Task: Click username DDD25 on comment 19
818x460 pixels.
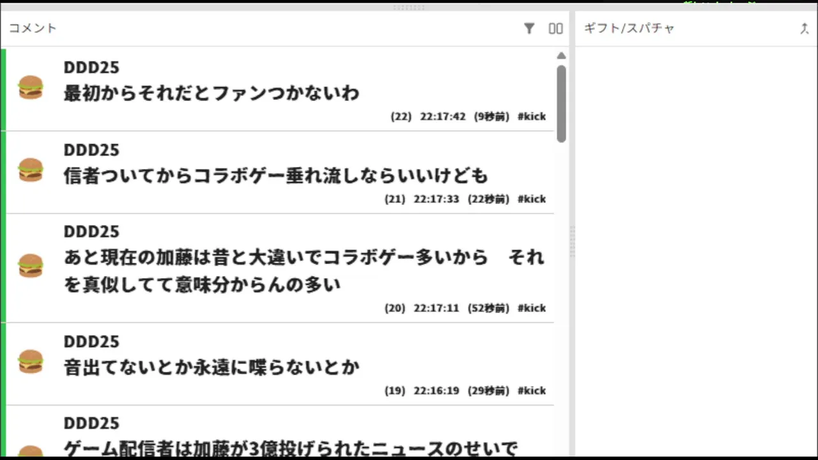Action: click(91, 341)
